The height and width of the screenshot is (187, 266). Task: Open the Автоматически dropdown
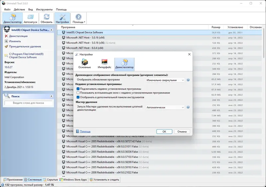click(165, 107)
